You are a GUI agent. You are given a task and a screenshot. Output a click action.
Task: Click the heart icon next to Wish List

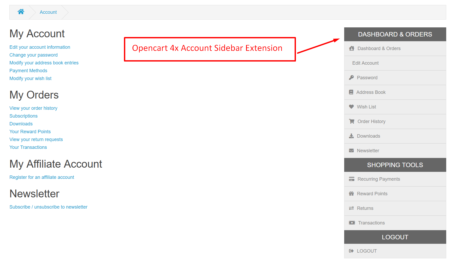pos(351,107)
